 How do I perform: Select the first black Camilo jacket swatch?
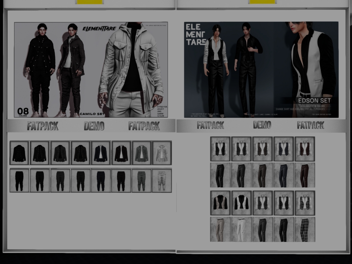(x=19, y=153)
